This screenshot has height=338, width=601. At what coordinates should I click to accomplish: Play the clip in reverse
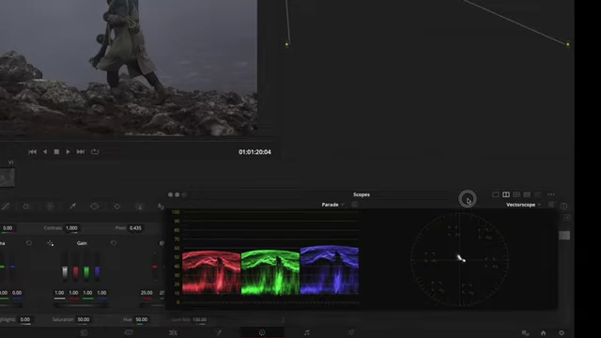point(45,152)
